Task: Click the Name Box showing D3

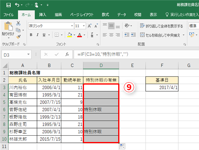Action: (x=16, y=54)
